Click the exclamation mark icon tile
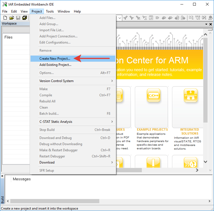The image size is (214, 211). tap(153, 163)
